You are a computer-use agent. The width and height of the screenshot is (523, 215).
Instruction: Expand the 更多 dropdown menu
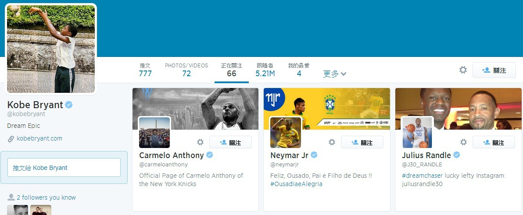[x=334, y=74]
